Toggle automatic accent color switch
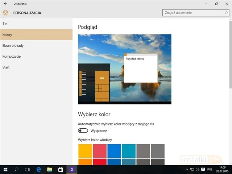Viewport: 232px width, 174px height. click(83, 130)
